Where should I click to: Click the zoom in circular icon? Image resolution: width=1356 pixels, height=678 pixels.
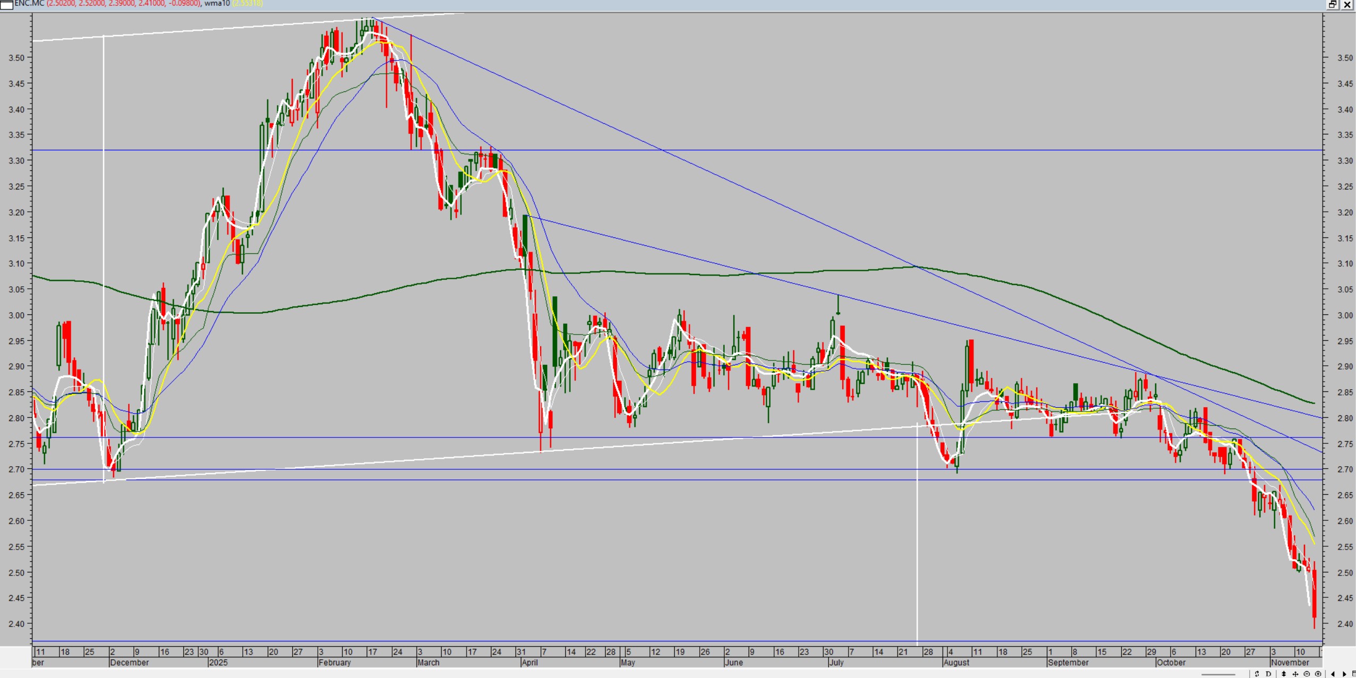coord(1318,674)
